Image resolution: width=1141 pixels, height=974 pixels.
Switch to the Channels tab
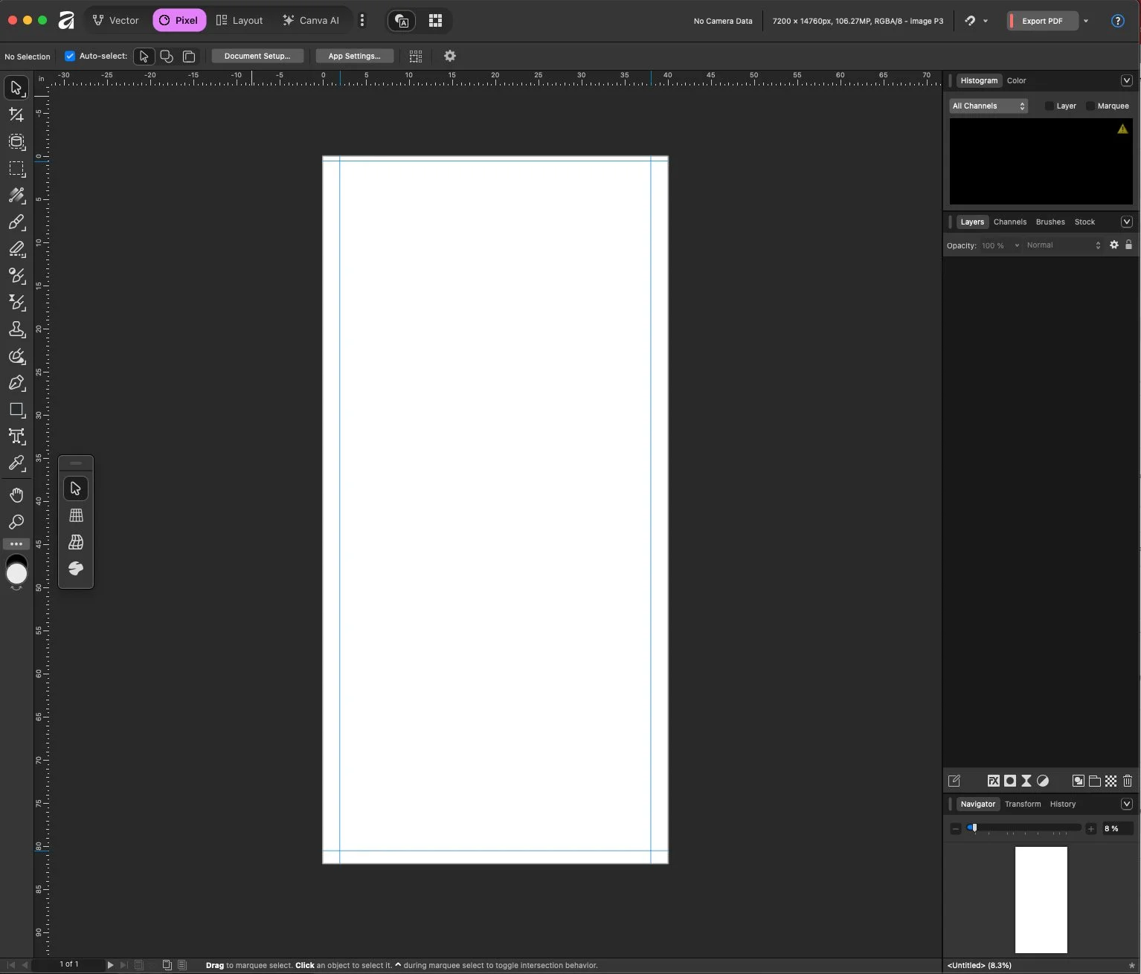[x=1009, y=222]
